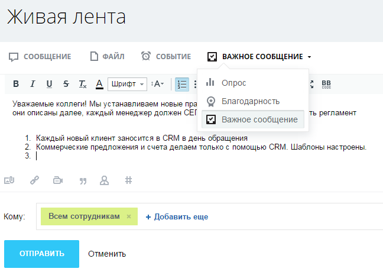Switch to BB code mode

click(326, 85)
